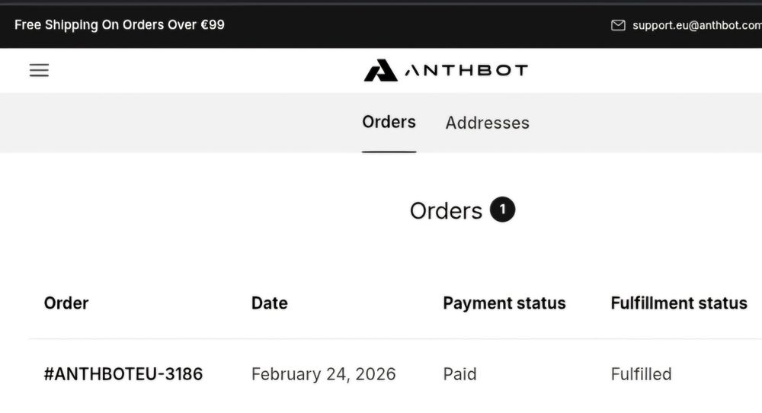Click the Anthbot triangular logo icon
The width and height of the screenshot is (762, 413).
pyautogui.click(x=380, y=71)
